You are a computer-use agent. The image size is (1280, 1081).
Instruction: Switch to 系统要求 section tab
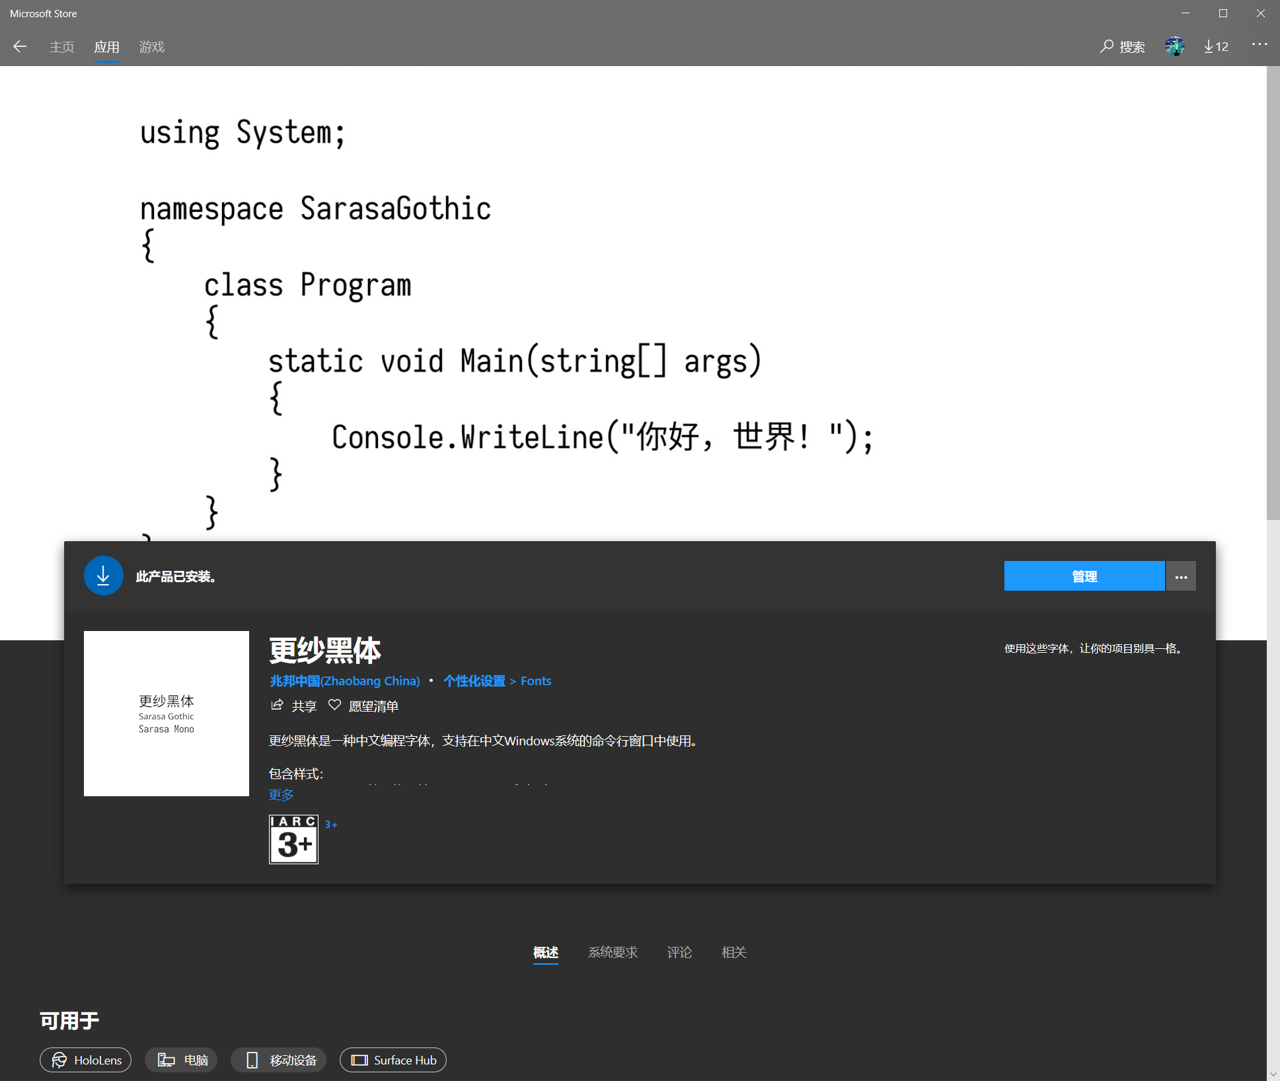click(x=613, y=952)
